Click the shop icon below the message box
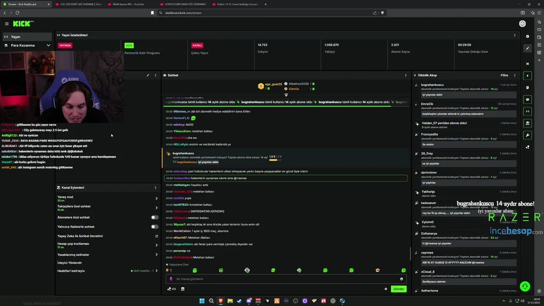544x306 pixels. coord(183,289)
